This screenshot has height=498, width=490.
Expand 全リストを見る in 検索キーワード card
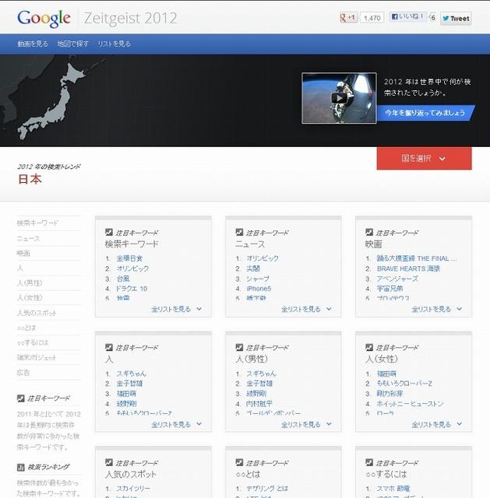click(176, 309)
